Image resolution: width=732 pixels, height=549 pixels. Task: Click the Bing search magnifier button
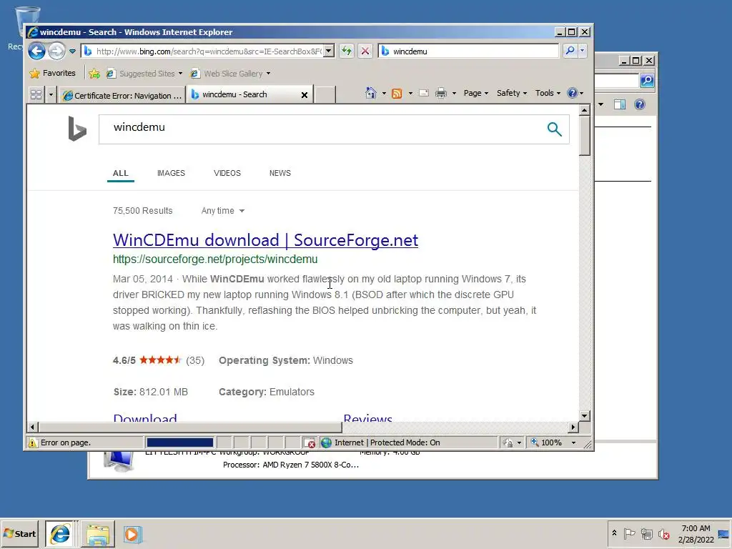click(x=554, y=129)
